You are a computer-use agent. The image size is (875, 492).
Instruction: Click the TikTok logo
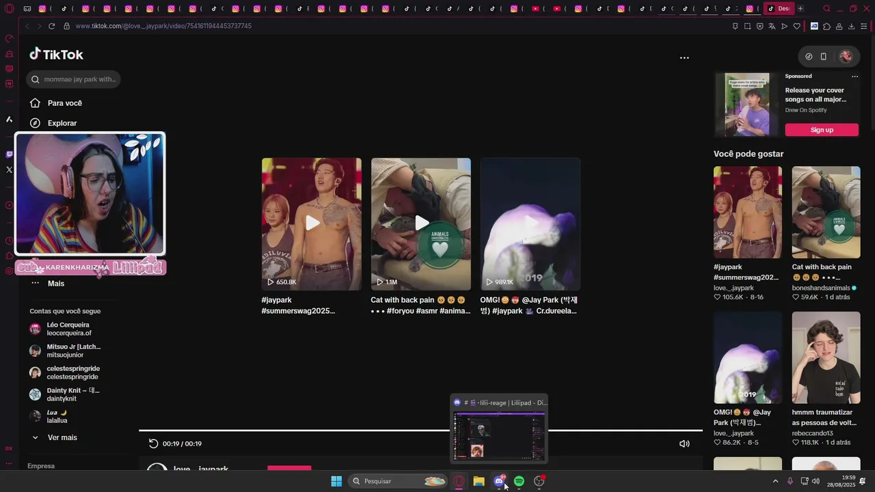coord(56,55)
